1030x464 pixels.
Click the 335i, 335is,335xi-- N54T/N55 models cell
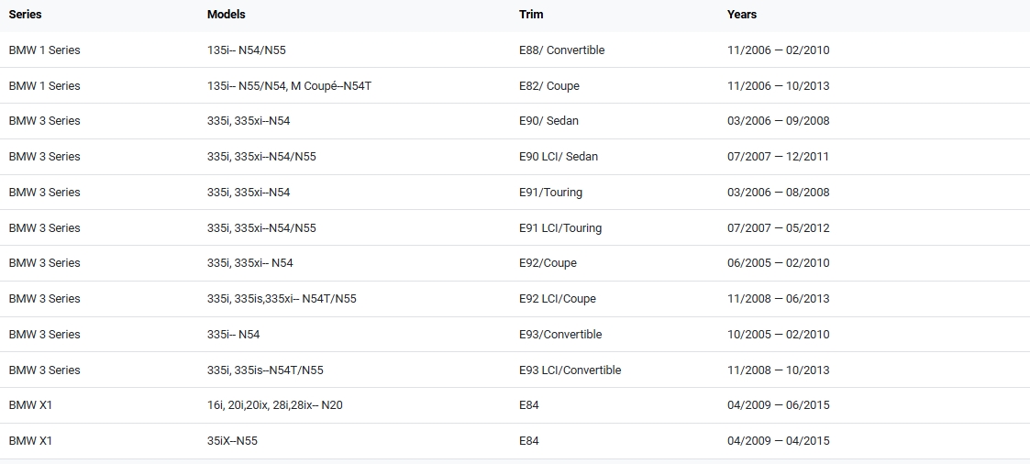click(282, 299)
